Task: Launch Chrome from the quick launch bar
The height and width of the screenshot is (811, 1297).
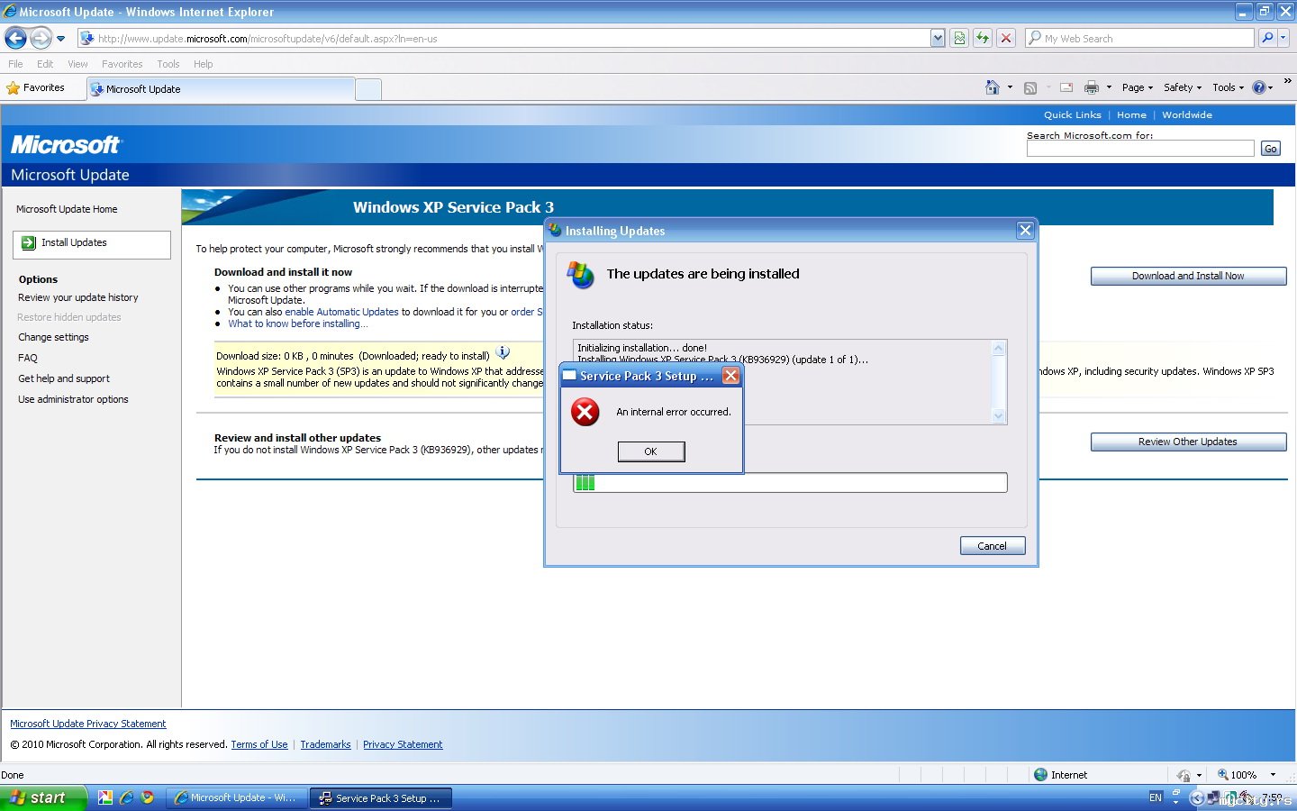Action: [x=147, y=797]
